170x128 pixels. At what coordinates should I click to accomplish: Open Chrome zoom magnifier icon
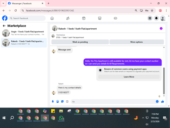click(136, 11)
